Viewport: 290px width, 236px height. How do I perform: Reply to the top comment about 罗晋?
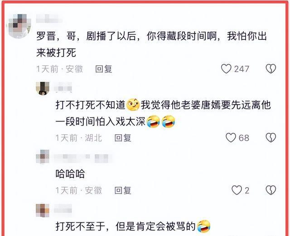[x=104, y=69]
